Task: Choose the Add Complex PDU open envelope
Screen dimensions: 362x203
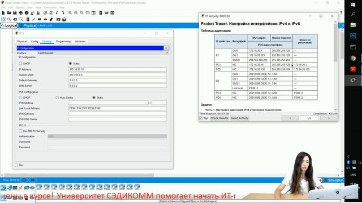Action: point(64,19)
